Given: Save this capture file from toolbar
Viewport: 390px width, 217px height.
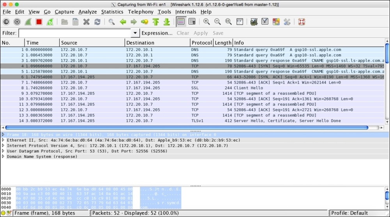Looking at the screenshot, I should coord(75,22).
